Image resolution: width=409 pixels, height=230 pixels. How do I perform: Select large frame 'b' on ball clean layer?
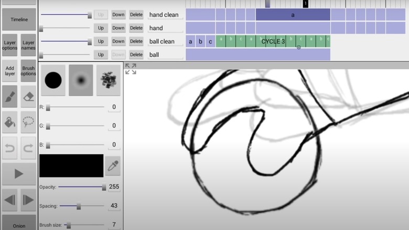click(200, 41)
